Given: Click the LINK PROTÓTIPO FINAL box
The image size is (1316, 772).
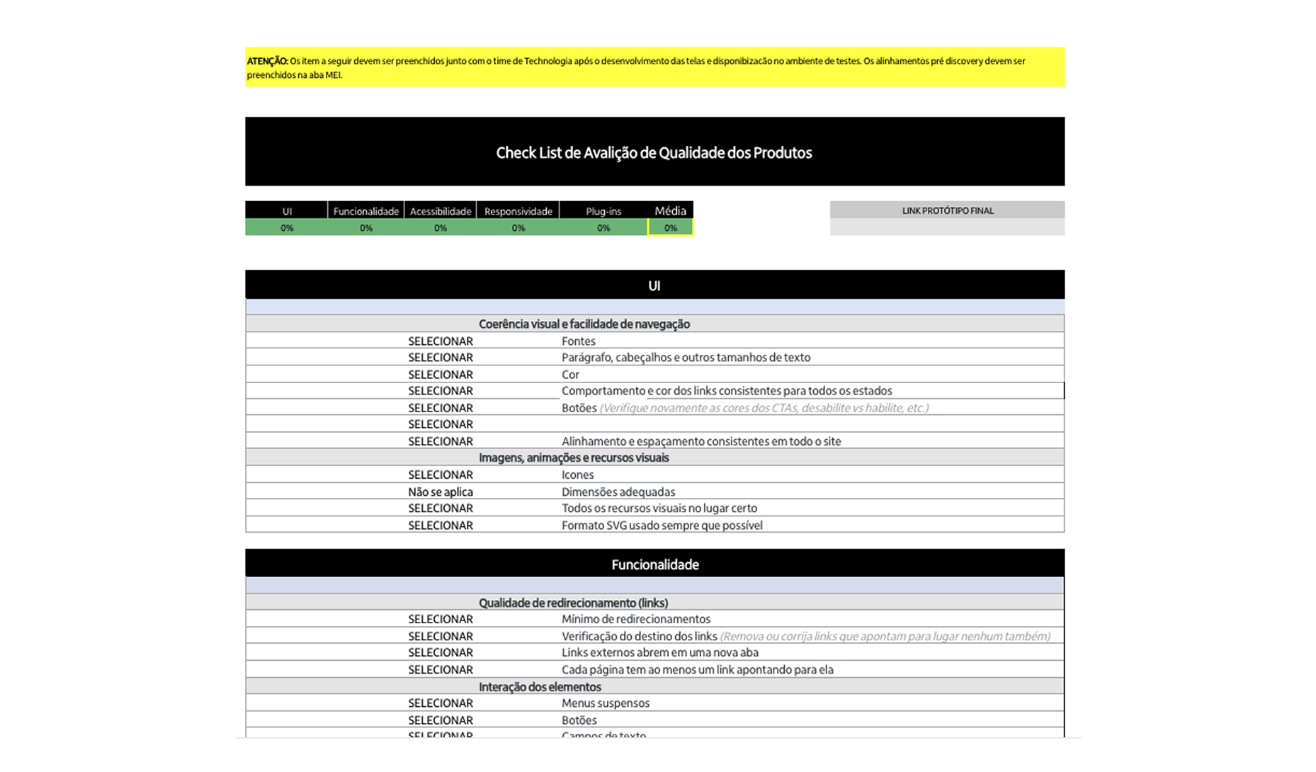Looking at the screenshot, I should click(947, 210).
